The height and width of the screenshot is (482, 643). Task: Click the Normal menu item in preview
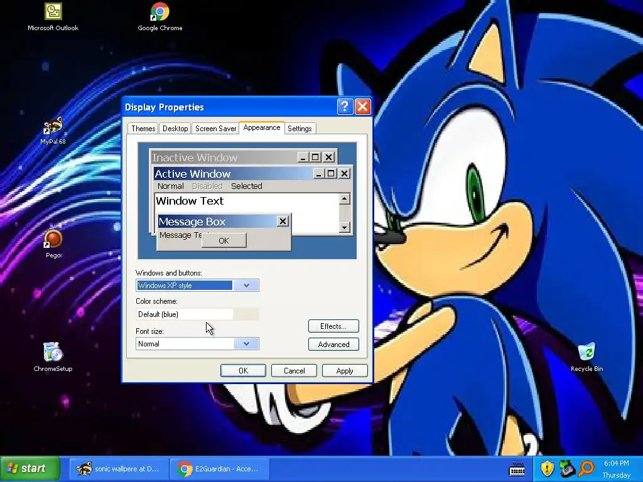pyautogui.click(x=171, y=186)
